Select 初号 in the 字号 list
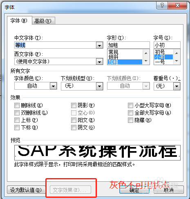 tap(163, 52)
